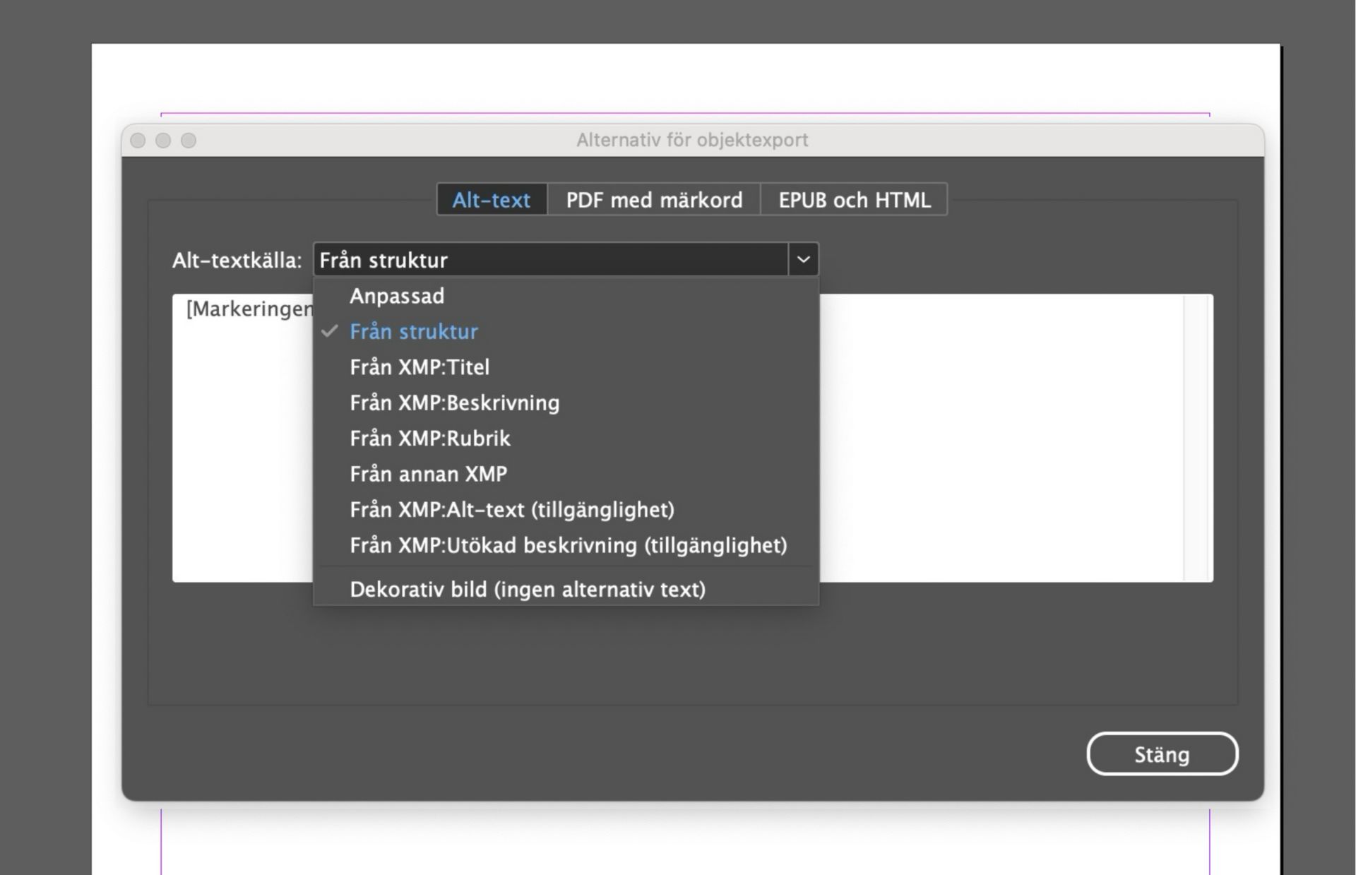Mark image as Dekorativ bild
The width and height of the screenshot is (1356, 875).
tap(528, 589)
